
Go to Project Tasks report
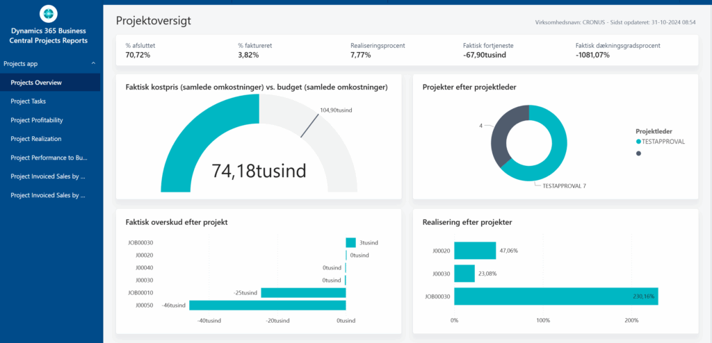pyautogui.click(x=29, y=101)
